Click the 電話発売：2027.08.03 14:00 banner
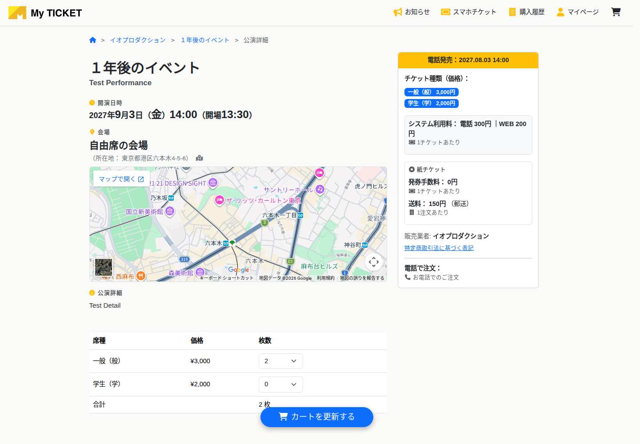Image resolution: width=640 pixels, height=444 pixels. [x=468, y=60]
